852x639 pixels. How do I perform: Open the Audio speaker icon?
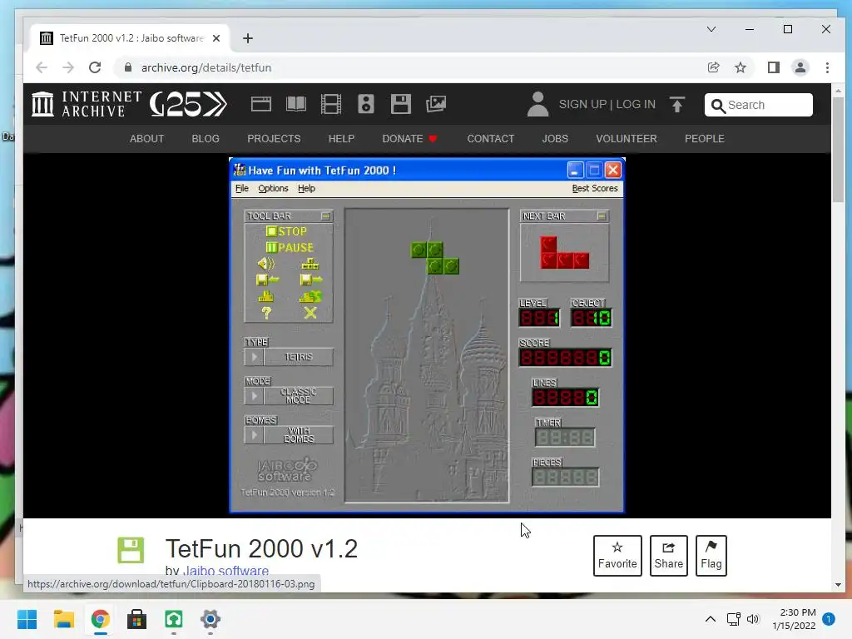click(366, 104)
